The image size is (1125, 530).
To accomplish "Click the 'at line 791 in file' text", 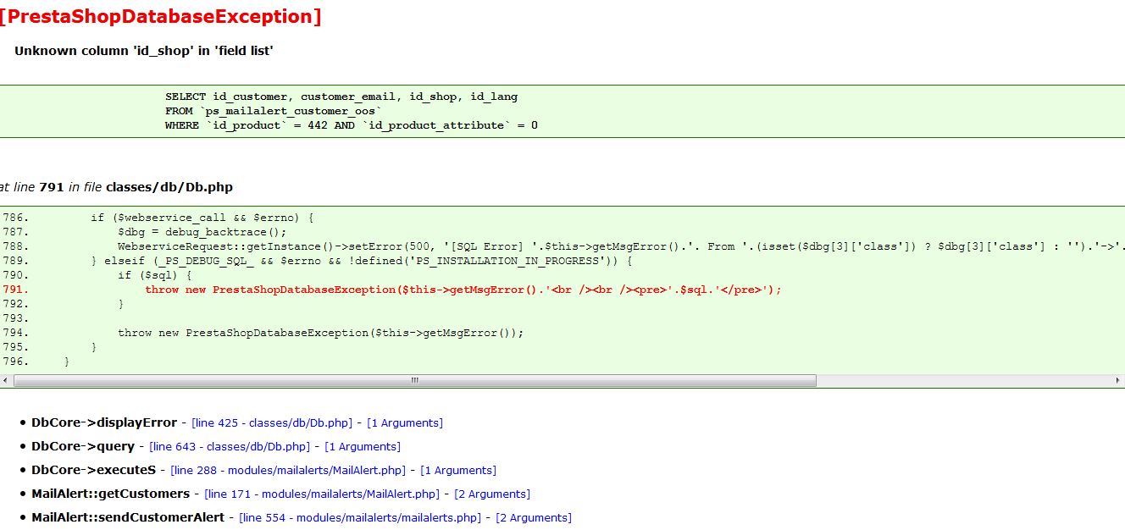I will click(116, 187).
